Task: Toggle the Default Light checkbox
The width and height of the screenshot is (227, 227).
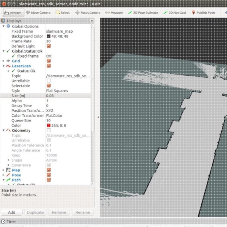Action: [x=49, y=46]
